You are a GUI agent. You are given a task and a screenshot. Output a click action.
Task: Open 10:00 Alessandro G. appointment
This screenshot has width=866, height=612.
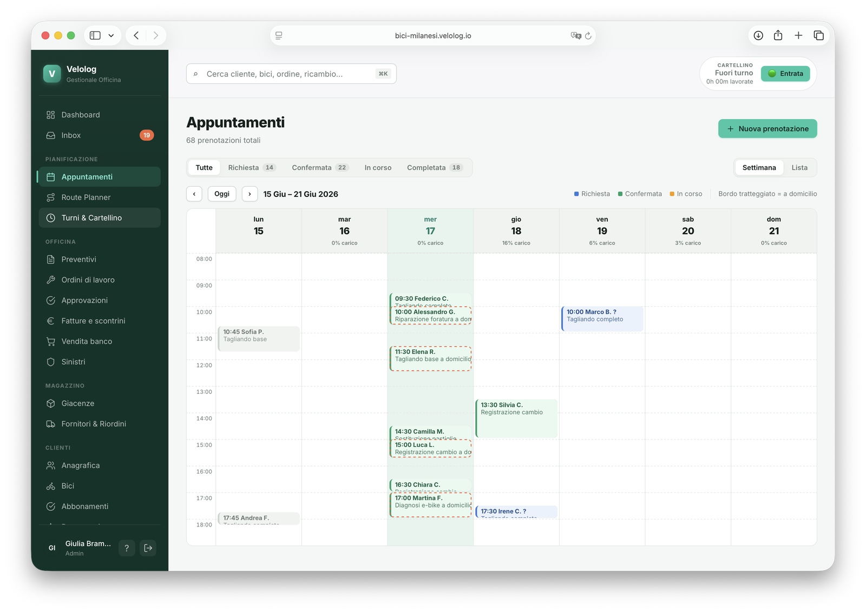tap(431, 315)
